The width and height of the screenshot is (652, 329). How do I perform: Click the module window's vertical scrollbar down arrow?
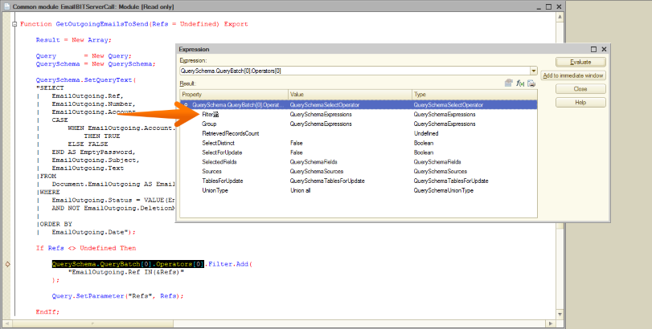[560, 315]
